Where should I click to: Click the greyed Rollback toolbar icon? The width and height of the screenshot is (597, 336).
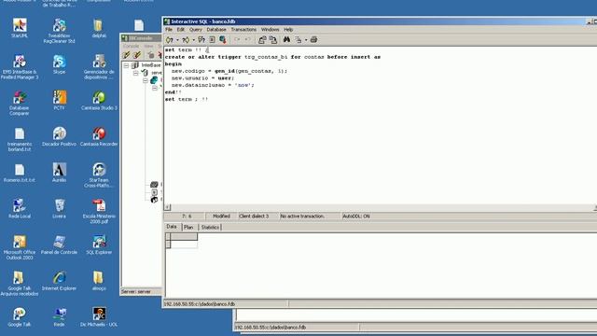248,39
